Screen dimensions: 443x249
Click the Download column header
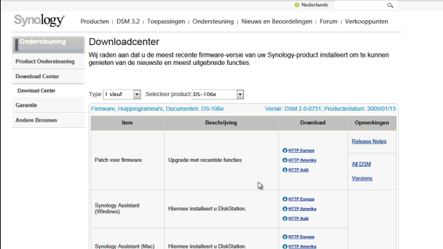[313, 123]
